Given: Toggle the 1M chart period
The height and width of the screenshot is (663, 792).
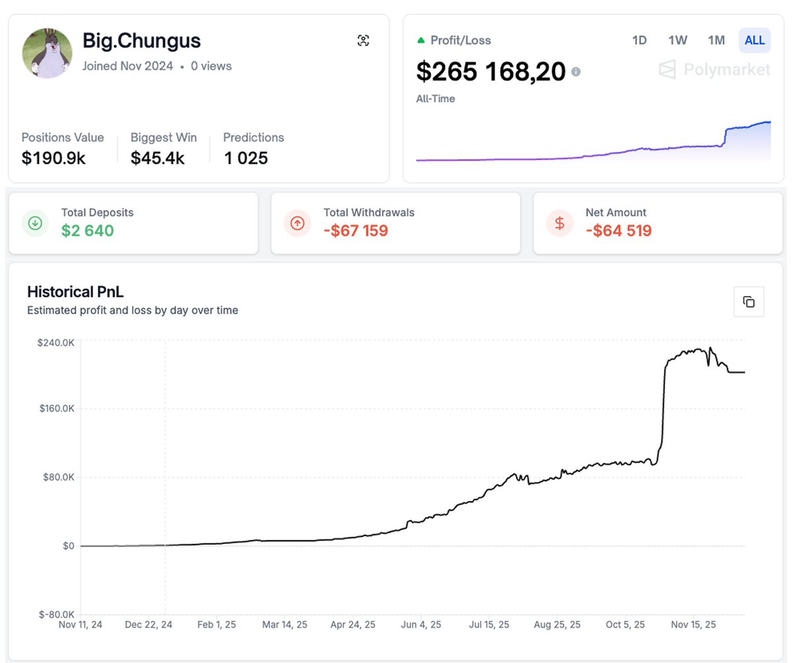Looking at the screenshot, I should (x=715, y=40).
